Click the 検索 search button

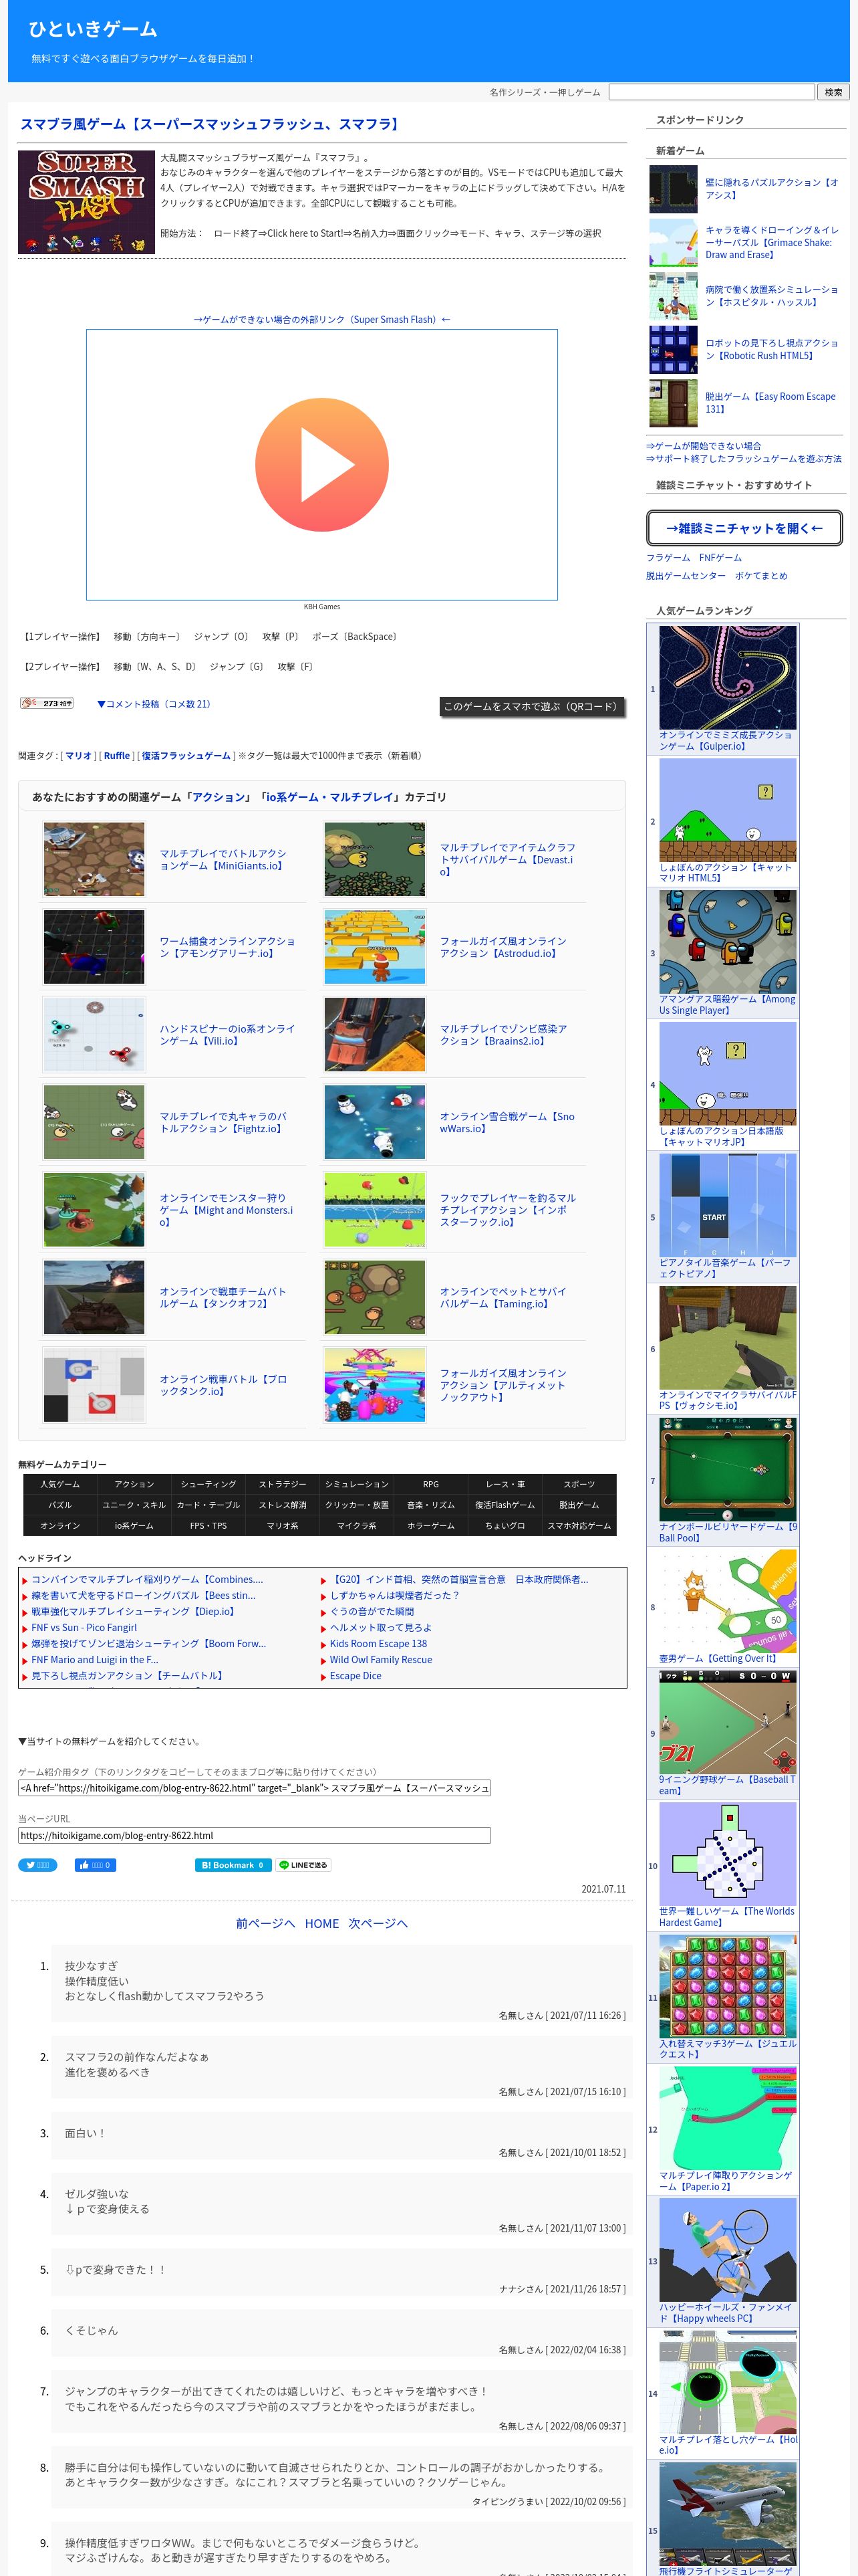pos(833,92)
